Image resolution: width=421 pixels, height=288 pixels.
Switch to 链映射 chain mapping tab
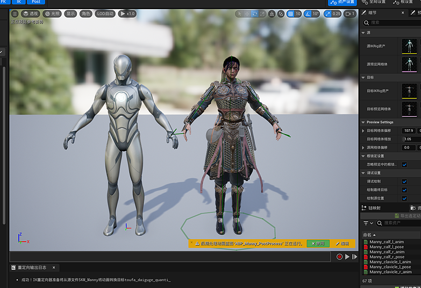point(372,208)
